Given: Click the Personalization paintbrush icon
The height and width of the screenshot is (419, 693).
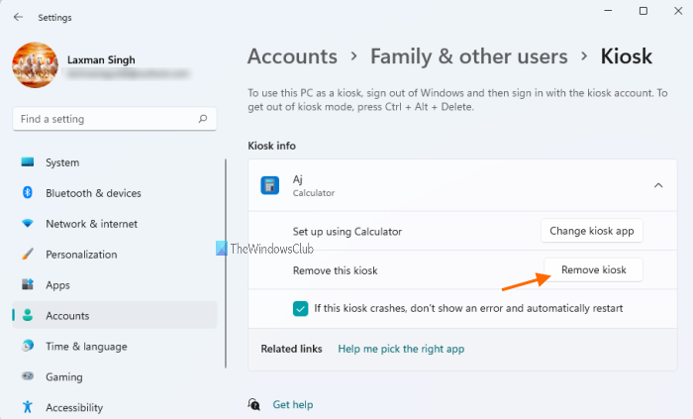Looking at the screenshot, I should [x=28, y=255].
